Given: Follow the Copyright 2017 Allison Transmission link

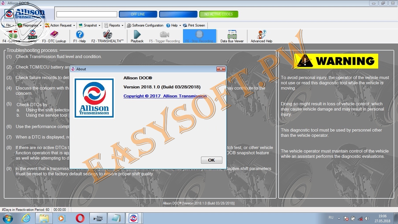Looking at the screenshot, I should click(x=165, y=96).
